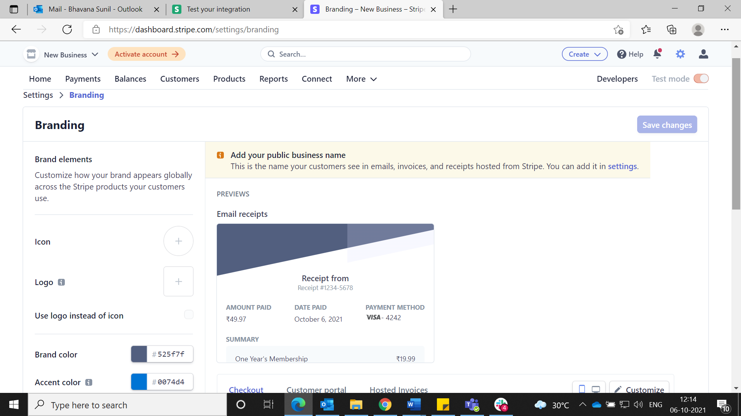Switch to the Customer portal preview tab

pos(316,389)
